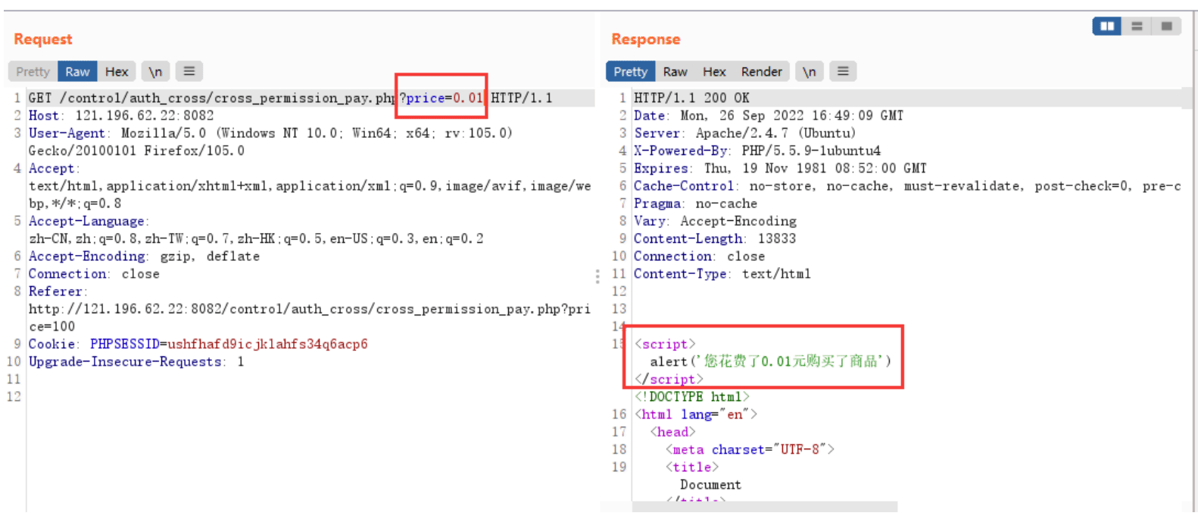Toggle \n non-printable characters in Request
The width and height of the screenshot is (1198, 519).
tap(155, 71)
